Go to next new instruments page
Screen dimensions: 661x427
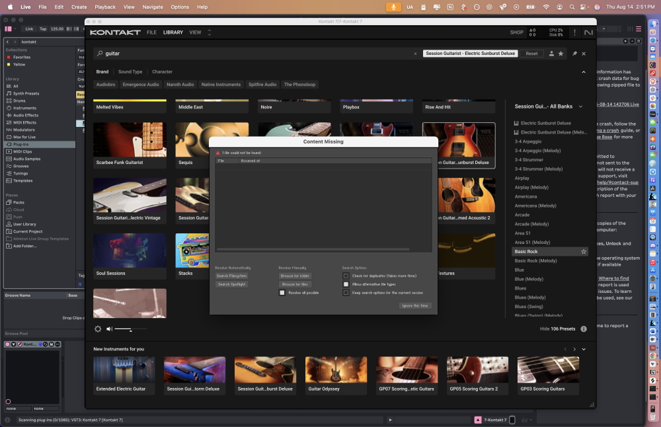pyautogui.click(x=574, y=350)
